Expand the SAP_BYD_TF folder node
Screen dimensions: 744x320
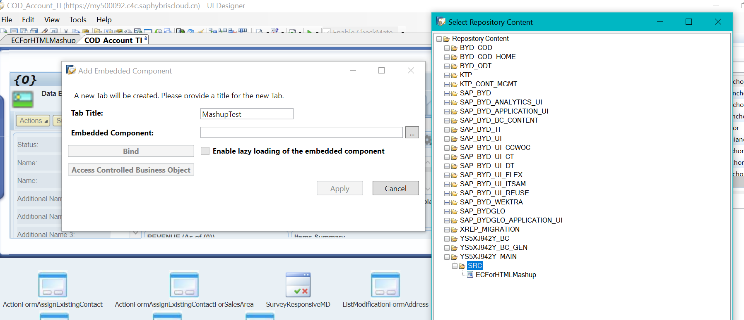point(447,130)
